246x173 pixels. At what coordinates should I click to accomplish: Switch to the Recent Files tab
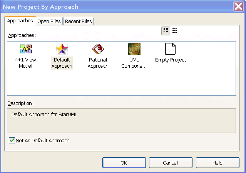point(78,21)
